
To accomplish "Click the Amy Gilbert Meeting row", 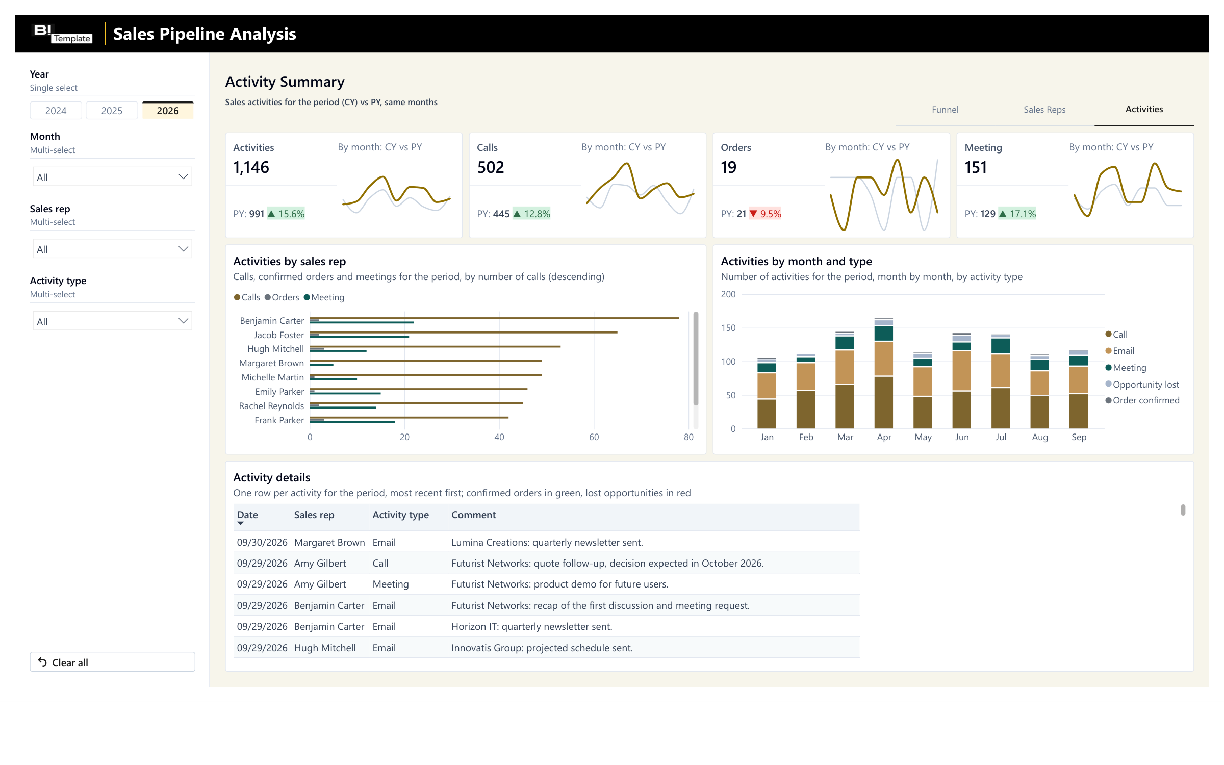I will (x=547, y=584).
